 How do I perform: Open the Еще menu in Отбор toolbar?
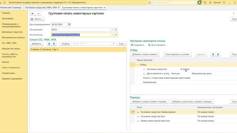pos(234,54)
